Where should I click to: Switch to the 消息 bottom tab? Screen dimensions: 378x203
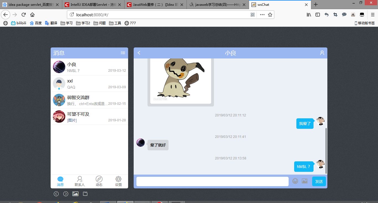[x=60, y=181]
